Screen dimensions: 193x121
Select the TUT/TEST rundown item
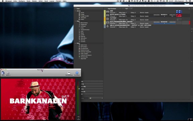(x=147, y=19)
